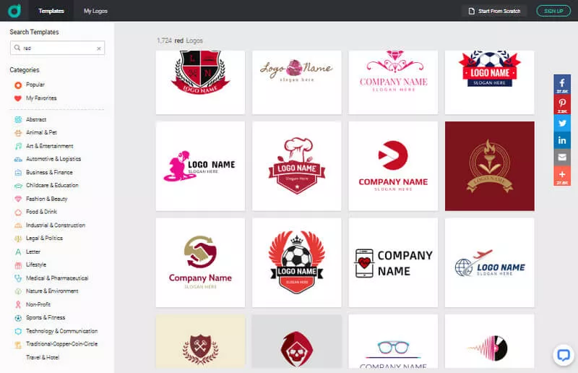The width and height of the screenshot is (578, 373).
Task: Select the Abstract category icon
Action: (18, 119)
